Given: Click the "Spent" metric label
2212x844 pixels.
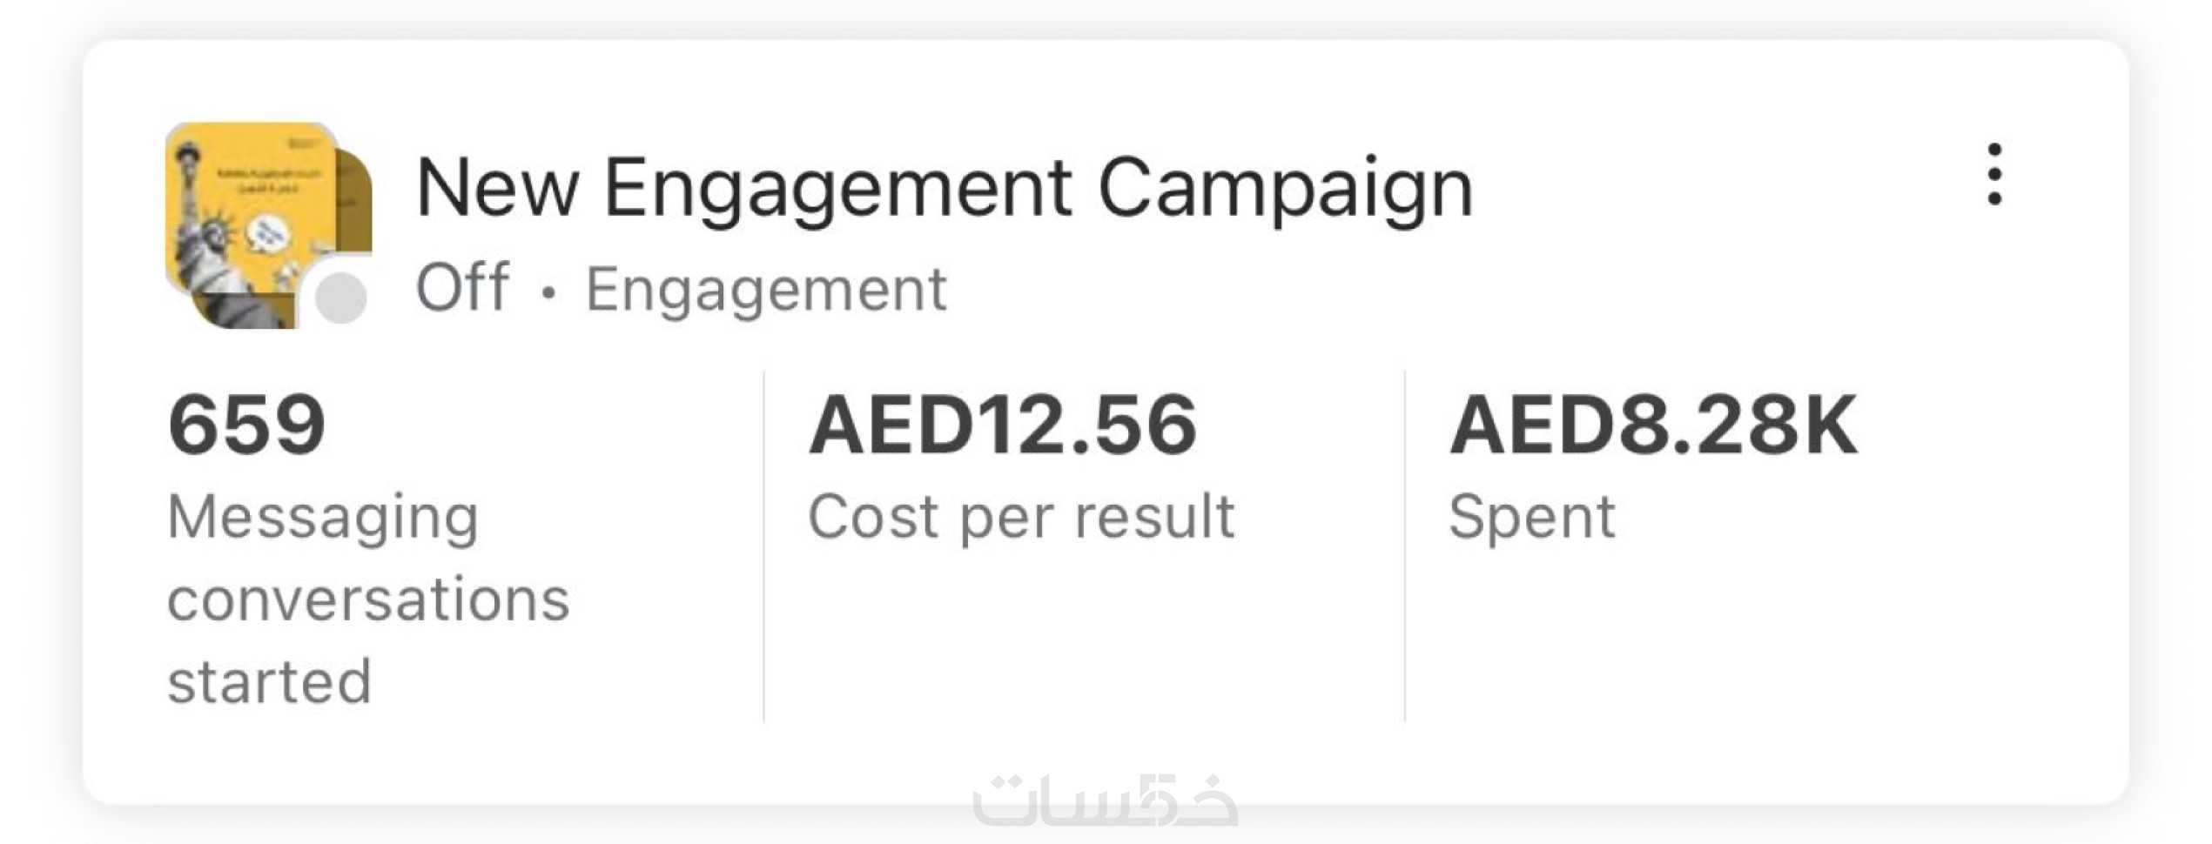Looking at the screenshot, I should [1531, 517].
